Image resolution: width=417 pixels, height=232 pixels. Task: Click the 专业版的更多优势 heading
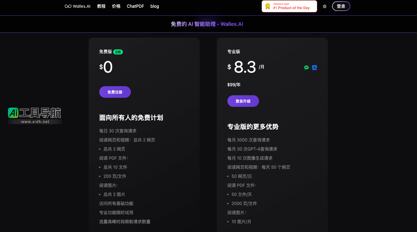[x=253, y=127]
